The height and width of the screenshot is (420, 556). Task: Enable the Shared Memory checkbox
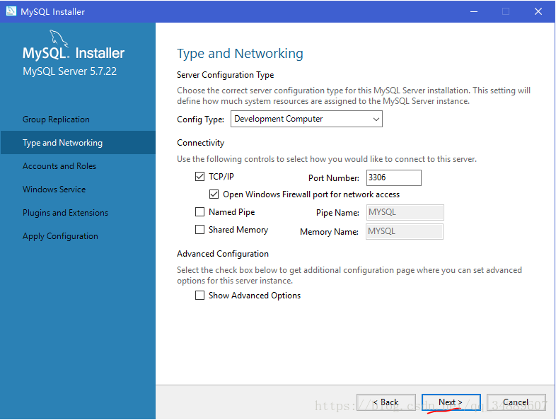pyautogui.click(x=200, y=230)
